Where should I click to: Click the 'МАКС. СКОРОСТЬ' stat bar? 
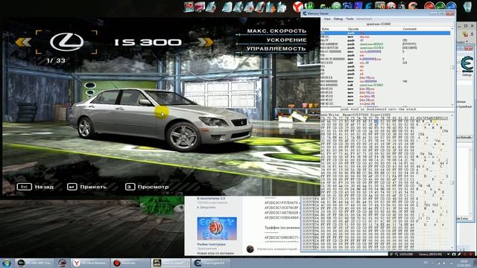coord(271,32)
